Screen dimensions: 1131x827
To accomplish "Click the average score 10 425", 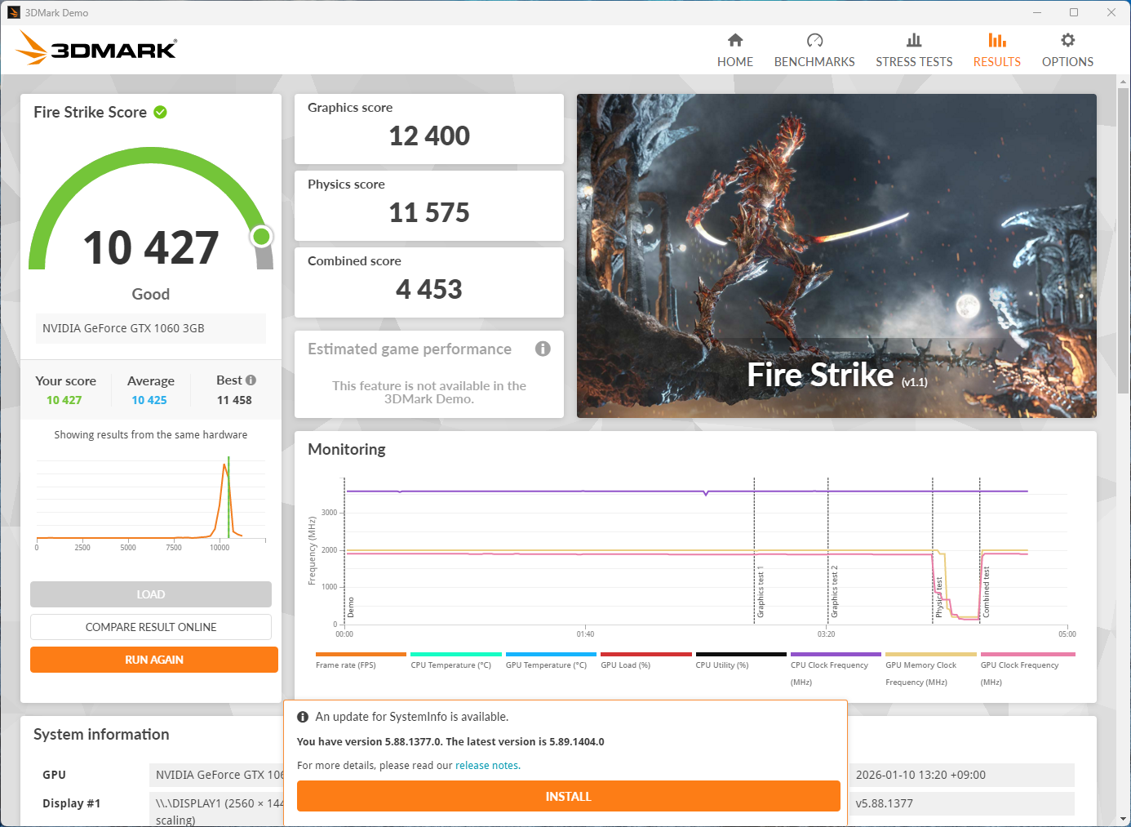I will pos(149,400).
